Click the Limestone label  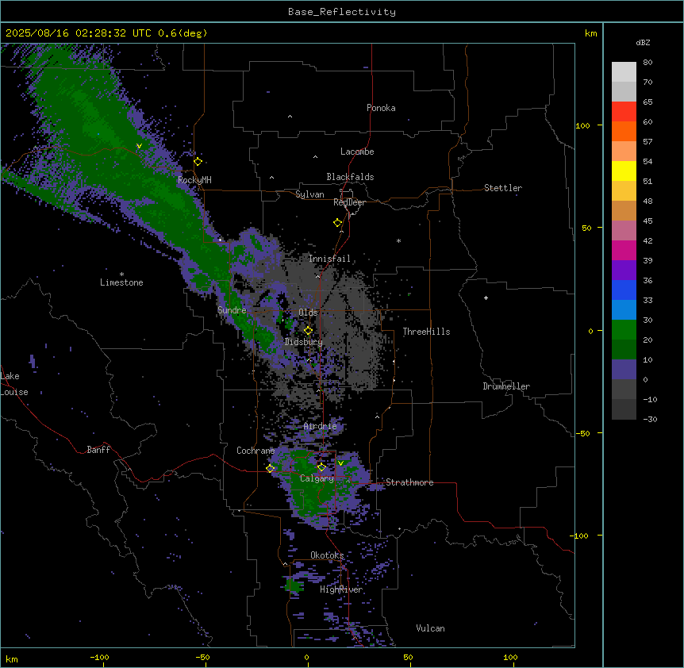121,282
